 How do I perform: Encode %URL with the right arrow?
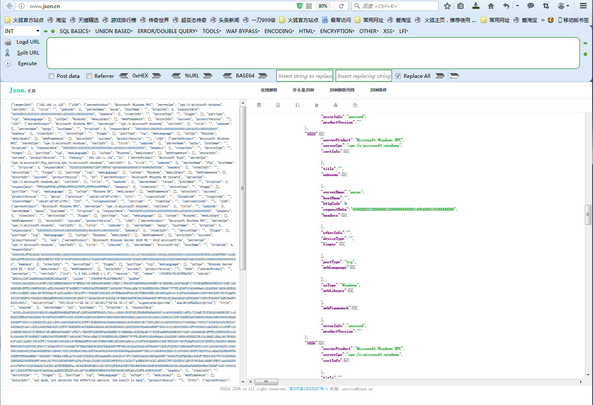coord(207,76)
